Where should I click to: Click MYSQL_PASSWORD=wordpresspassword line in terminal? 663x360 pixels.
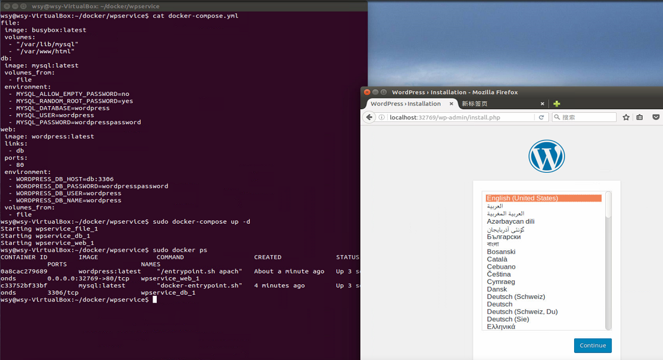coord(79,122)
